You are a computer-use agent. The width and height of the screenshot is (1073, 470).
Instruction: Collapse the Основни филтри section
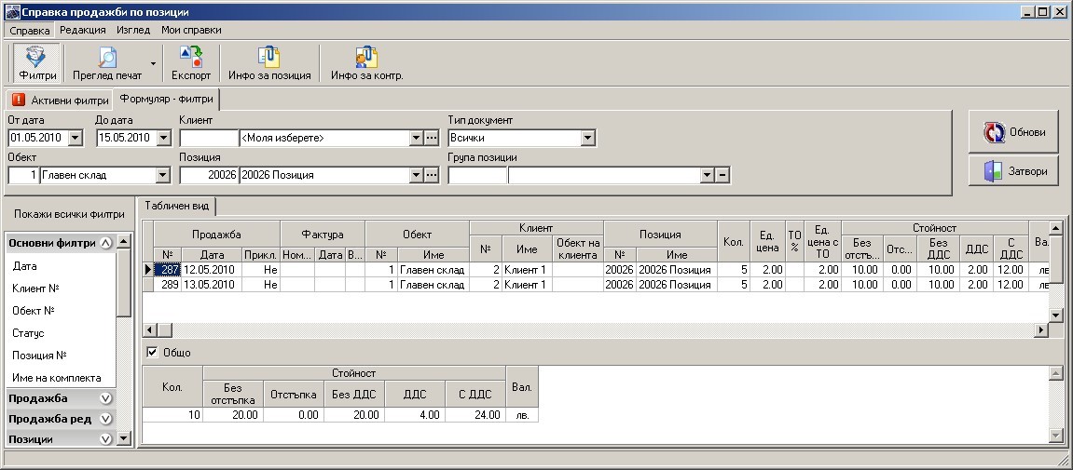[x=105, y=243]
